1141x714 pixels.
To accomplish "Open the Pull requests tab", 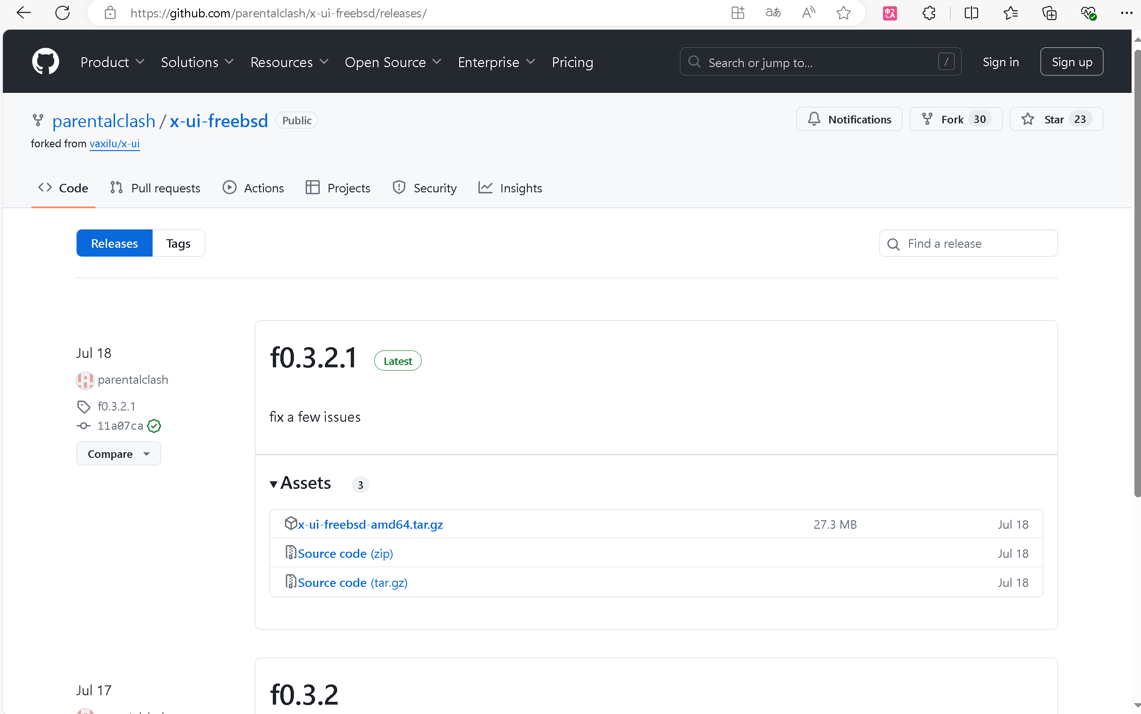I will point(155,188).
